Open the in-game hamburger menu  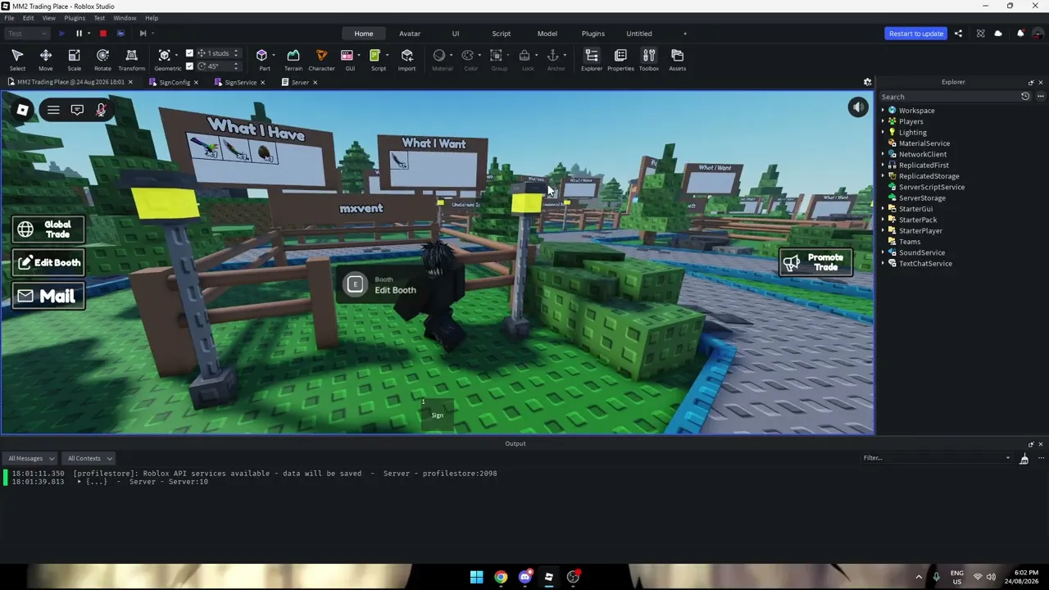tap(53, 110)
